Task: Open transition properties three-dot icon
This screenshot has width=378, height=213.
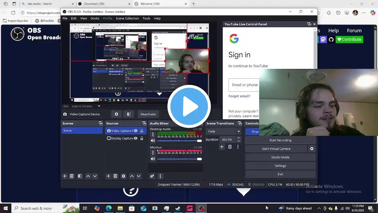Action: click(x=238, y=147)
